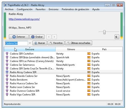
Task: Click the Buscar search button
Action: (x=40, y=43)
